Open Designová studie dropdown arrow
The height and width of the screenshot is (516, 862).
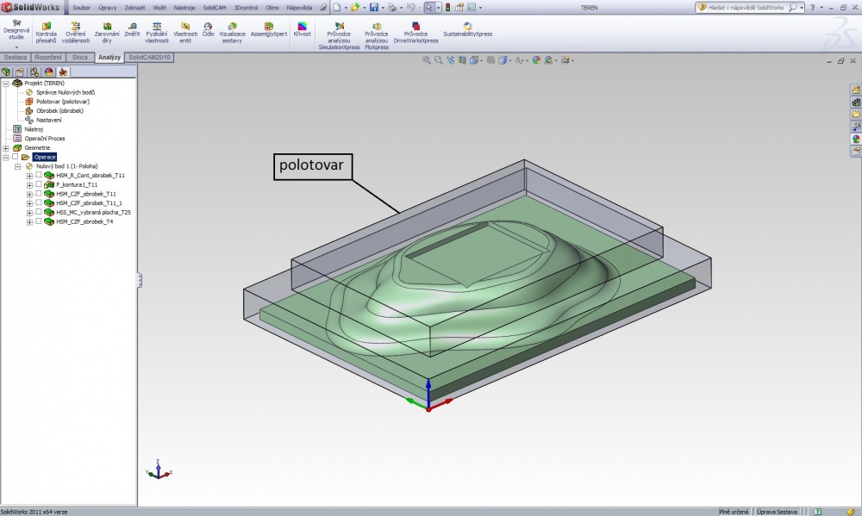tap(16, 47)
